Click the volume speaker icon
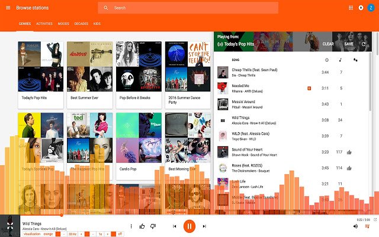379x237 pixels. click(355, 226)
